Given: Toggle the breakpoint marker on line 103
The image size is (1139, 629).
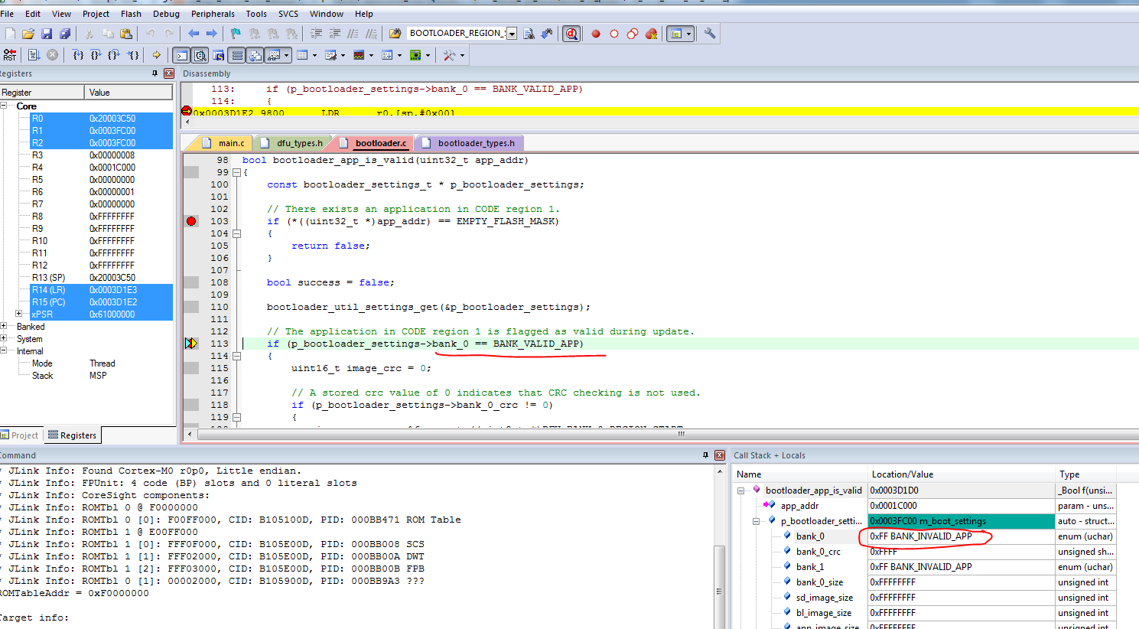Looking at the screenshot, I should (191, 221).
